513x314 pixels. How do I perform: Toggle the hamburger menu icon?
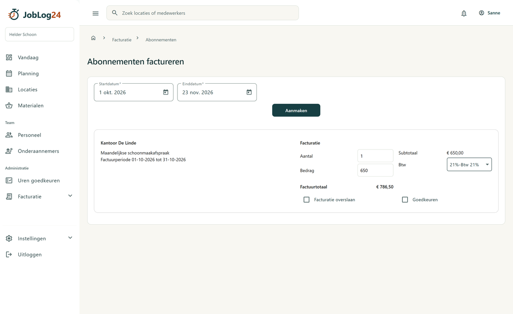click(x=95, y=13)
